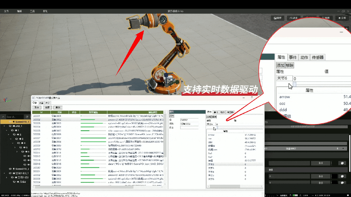Select the fin1 attribute row
The height and width of the screenshot is (197, 351).
click(234, 154)
